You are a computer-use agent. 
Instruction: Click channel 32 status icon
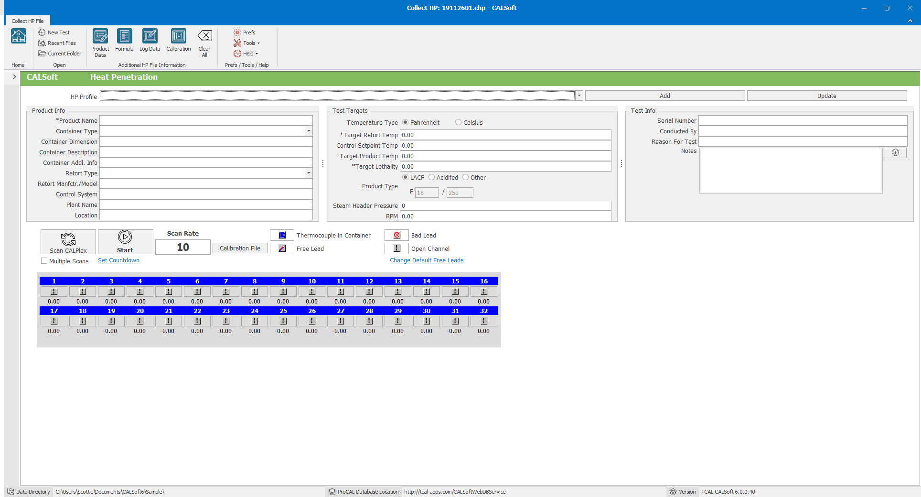pyautogui.click(x=484, y=321)
